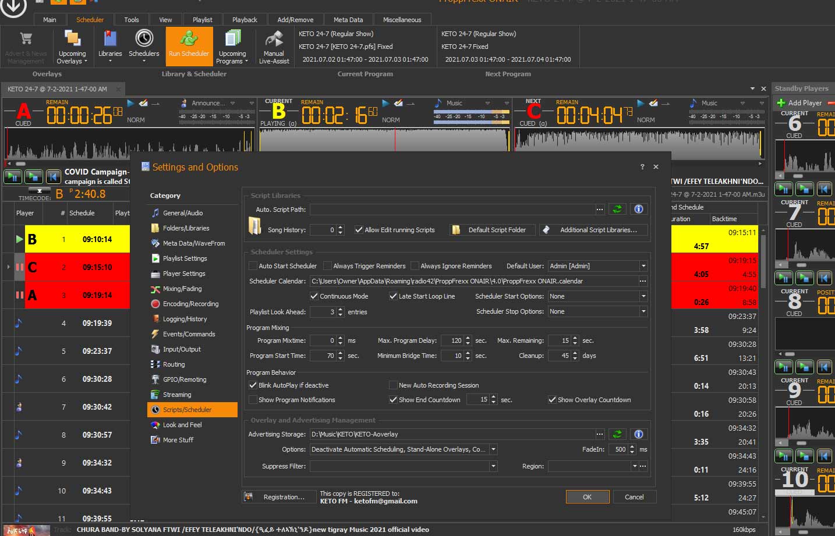
Task: Switch to the View ribbon tab
Action: point(165,20)
